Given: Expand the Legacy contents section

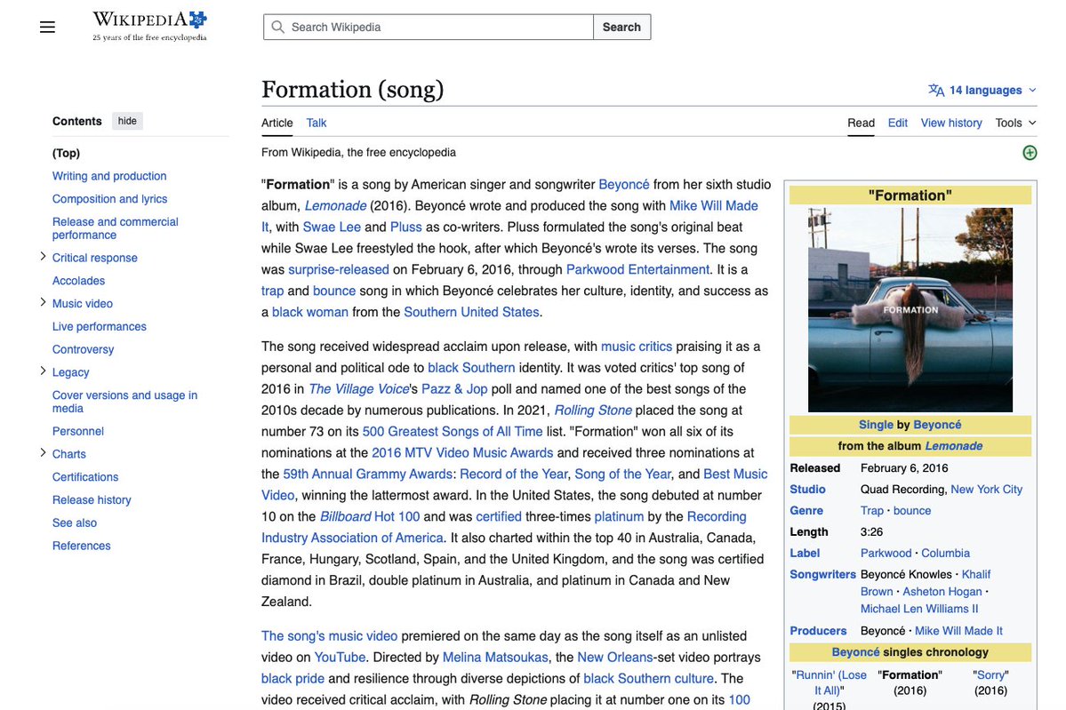Looking at the screenshot, I should (43, 371).
